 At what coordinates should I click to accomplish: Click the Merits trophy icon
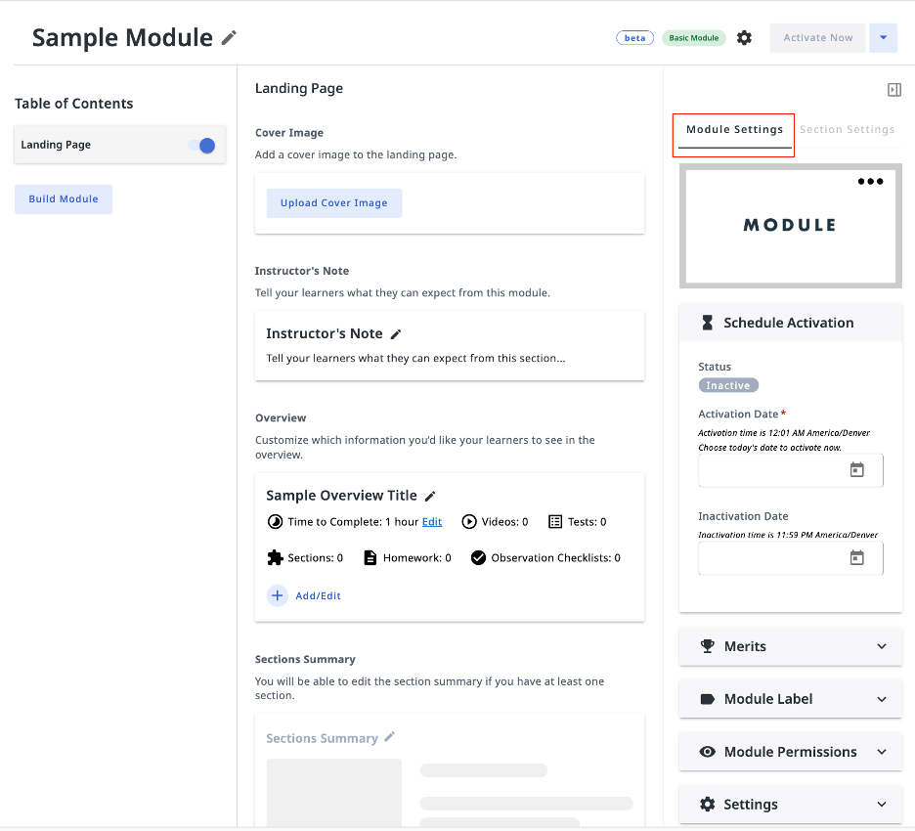click(707, 646)
